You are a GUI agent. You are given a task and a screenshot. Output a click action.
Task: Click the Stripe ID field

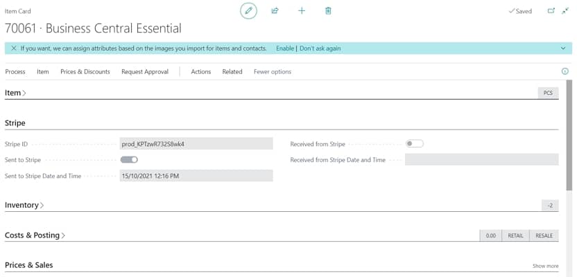pyautogui.click(x=196, y=143)
